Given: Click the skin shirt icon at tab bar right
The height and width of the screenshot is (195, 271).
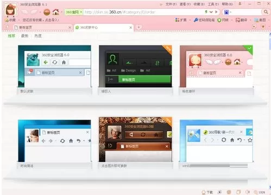Looking at the screenshot, I should point(263,27).
